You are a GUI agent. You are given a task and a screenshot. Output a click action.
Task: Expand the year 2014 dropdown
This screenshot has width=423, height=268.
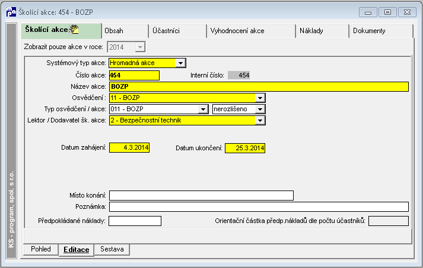pyautogui.click(x=140, y=47)
